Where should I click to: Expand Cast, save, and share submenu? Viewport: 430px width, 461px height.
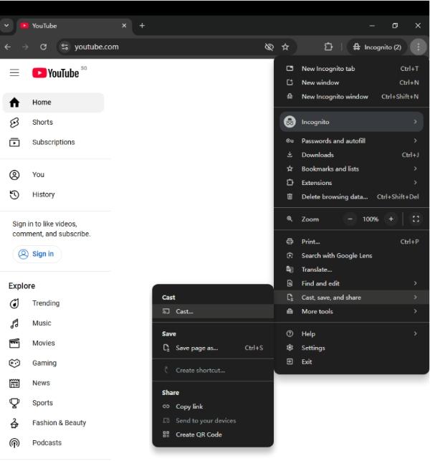pyautogui.click(x=351, y=298)
